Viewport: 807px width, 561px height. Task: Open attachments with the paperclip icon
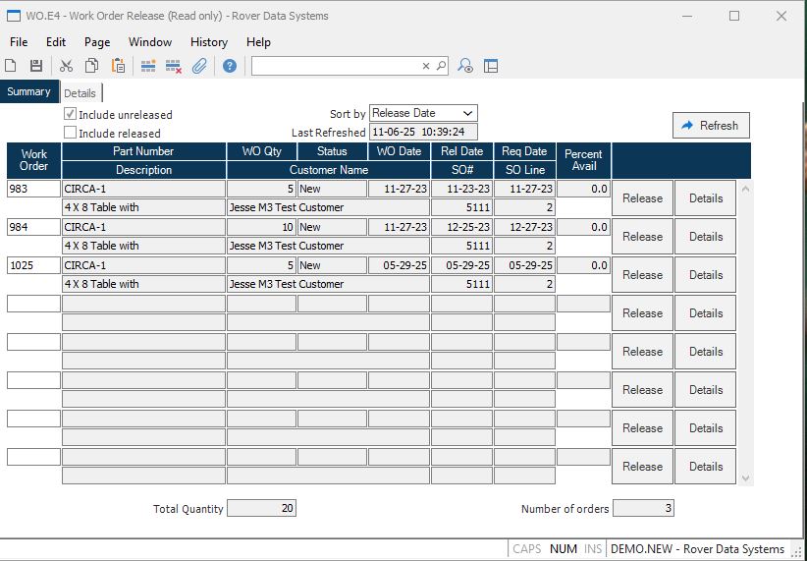(x=199, y=66)
